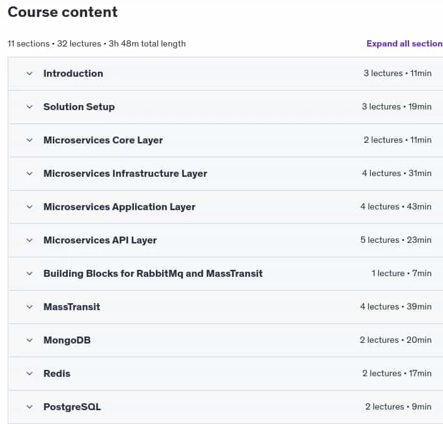Expand the MassTransit section chevron

(x=30, y=307)
